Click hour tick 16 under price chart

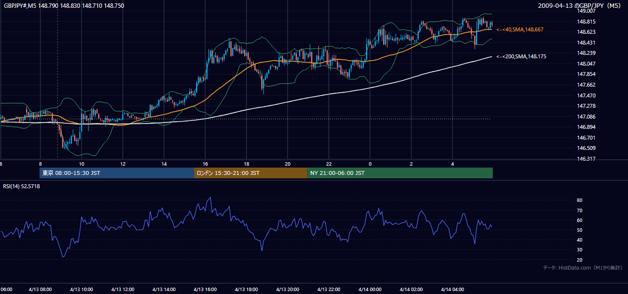pyautogui.click(x=205, y=164)
